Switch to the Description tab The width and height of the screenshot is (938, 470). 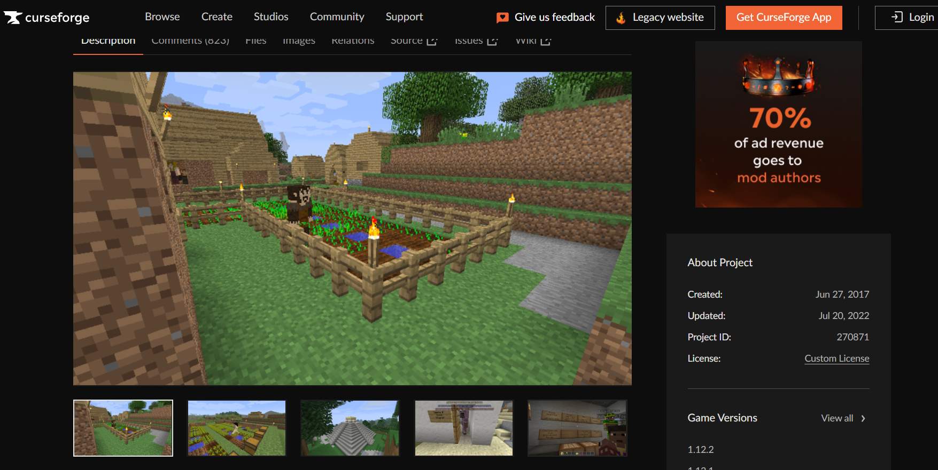pos(108,42)
